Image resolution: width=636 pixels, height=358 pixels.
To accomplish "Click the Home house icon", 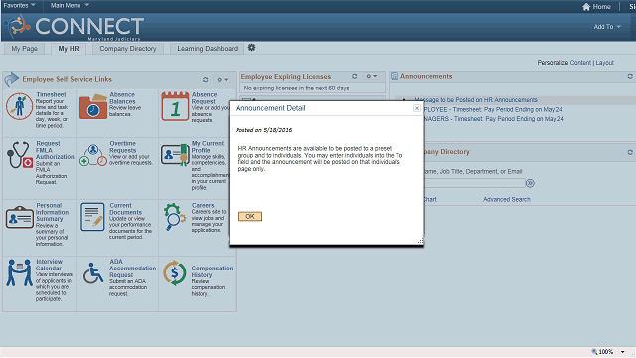I will (x=586, y=7).
